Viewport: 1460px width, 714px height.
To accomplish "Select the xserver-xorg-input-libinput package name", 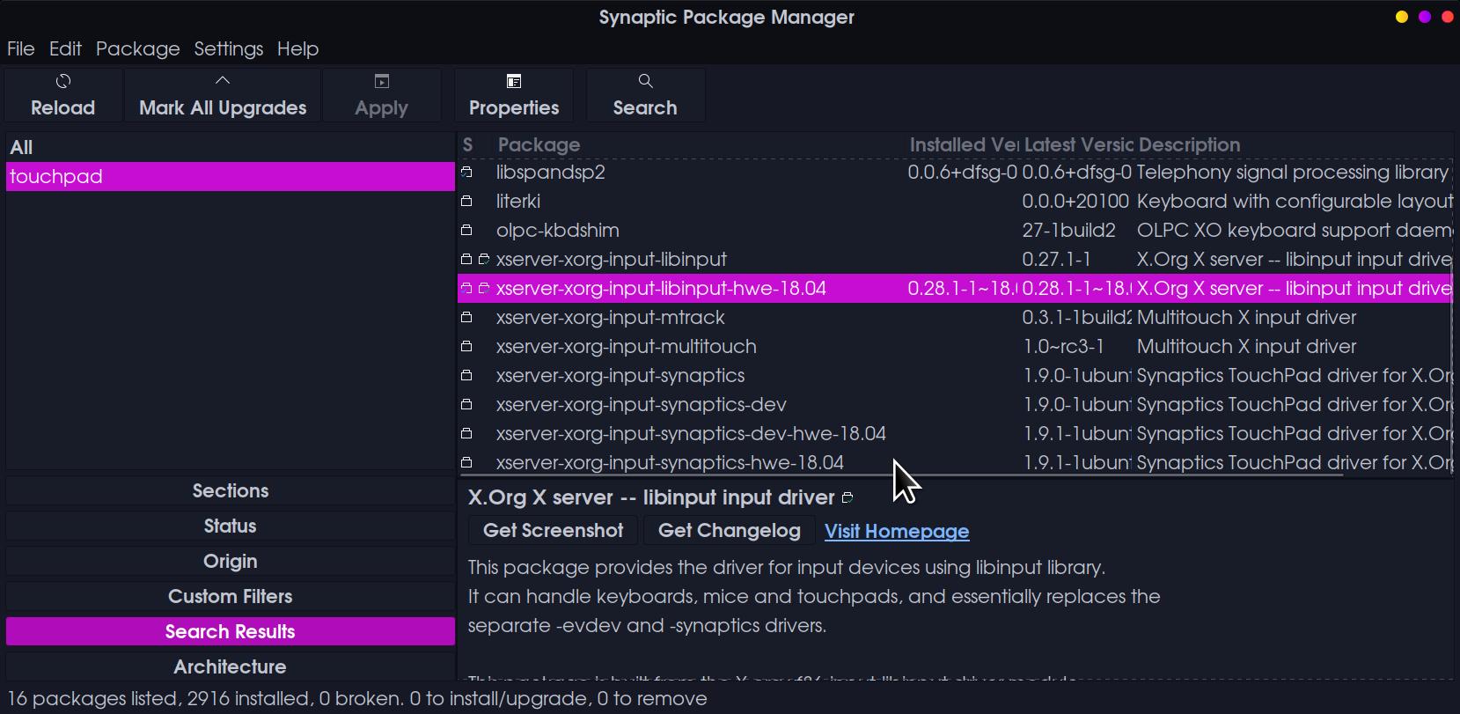I will coord(611,259).
